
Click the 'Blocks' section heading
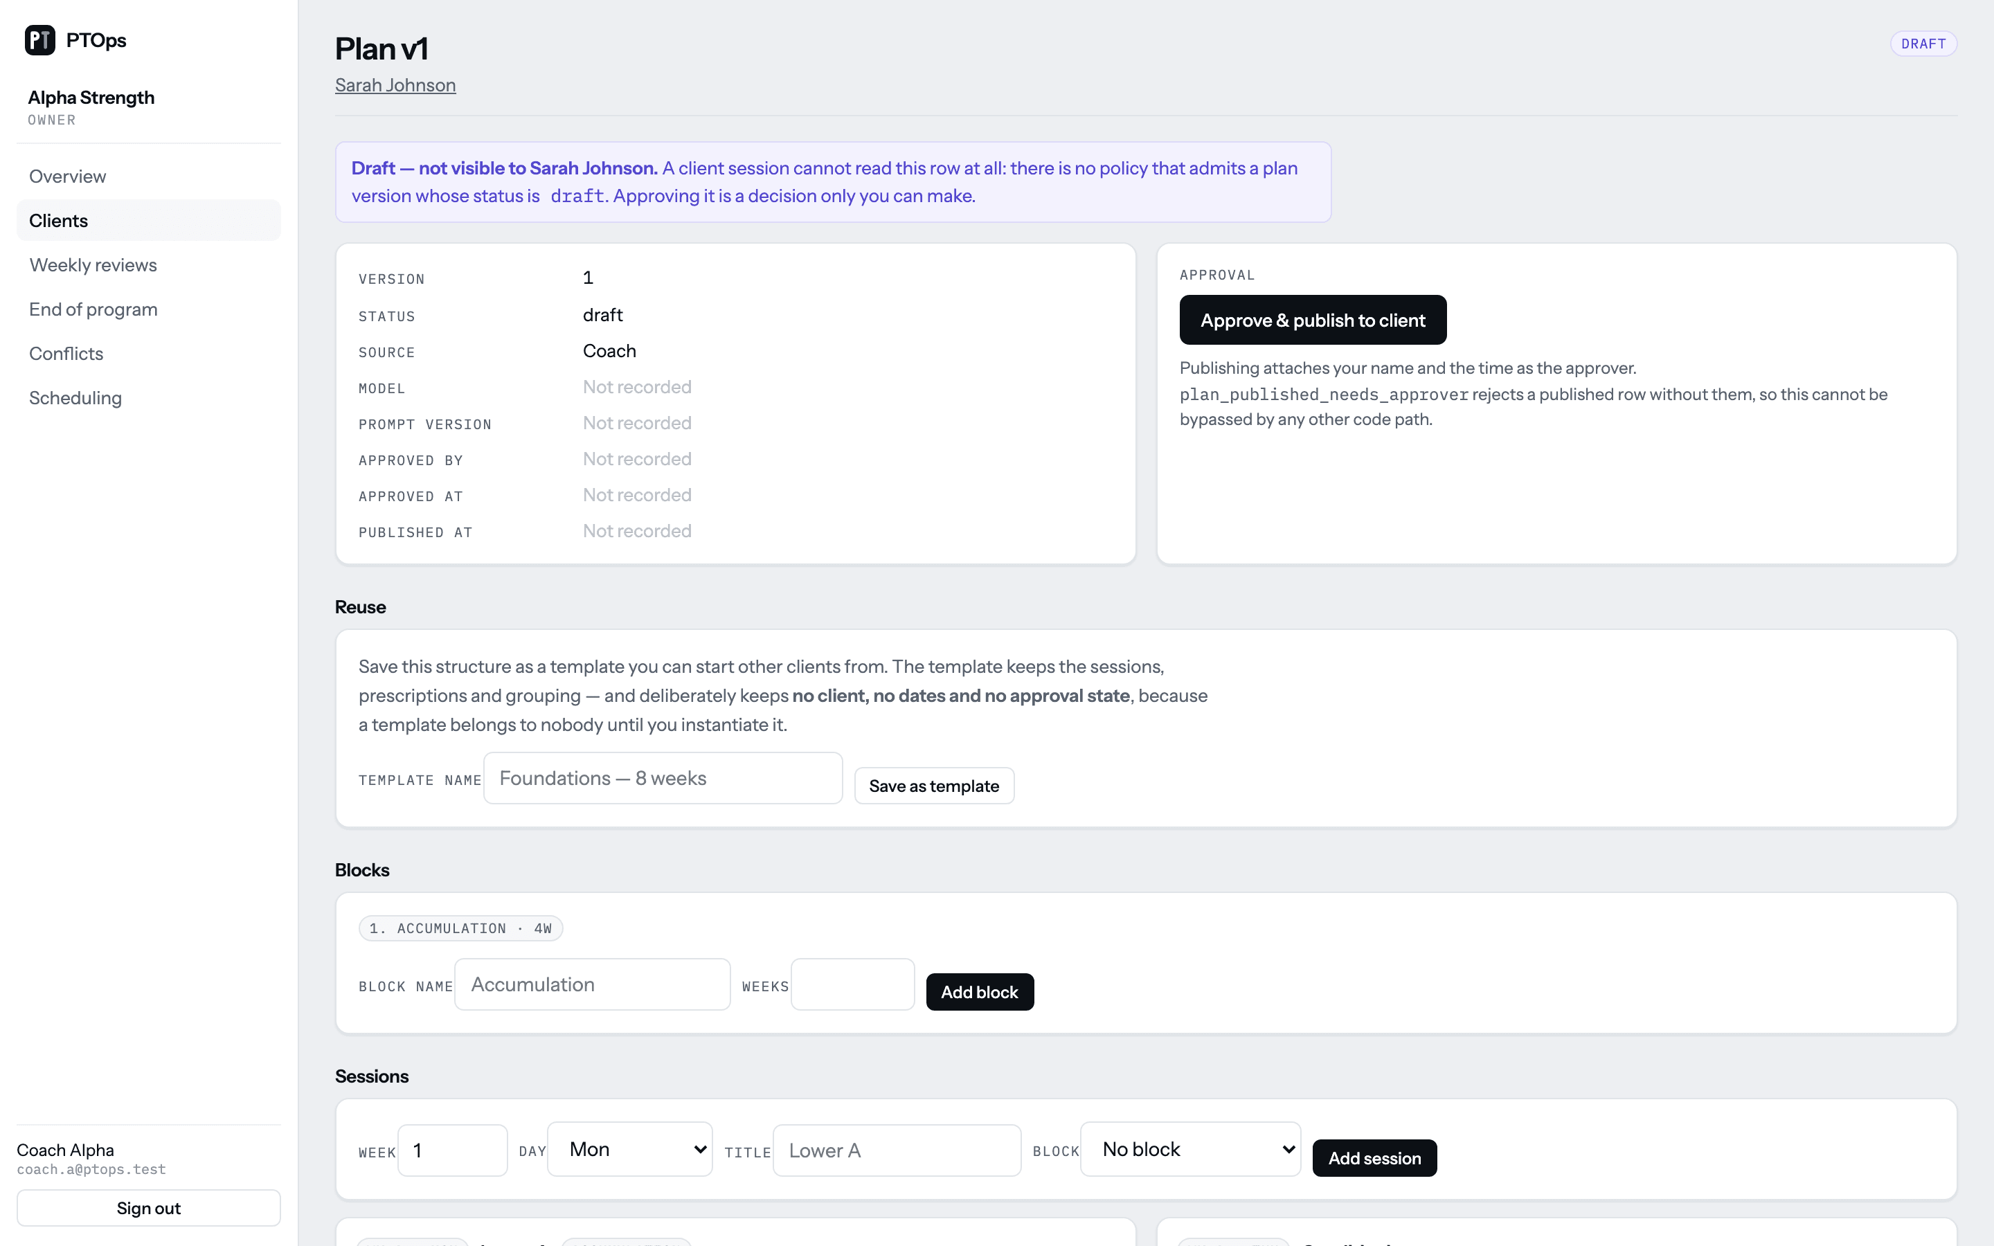(x=361, y=870)
